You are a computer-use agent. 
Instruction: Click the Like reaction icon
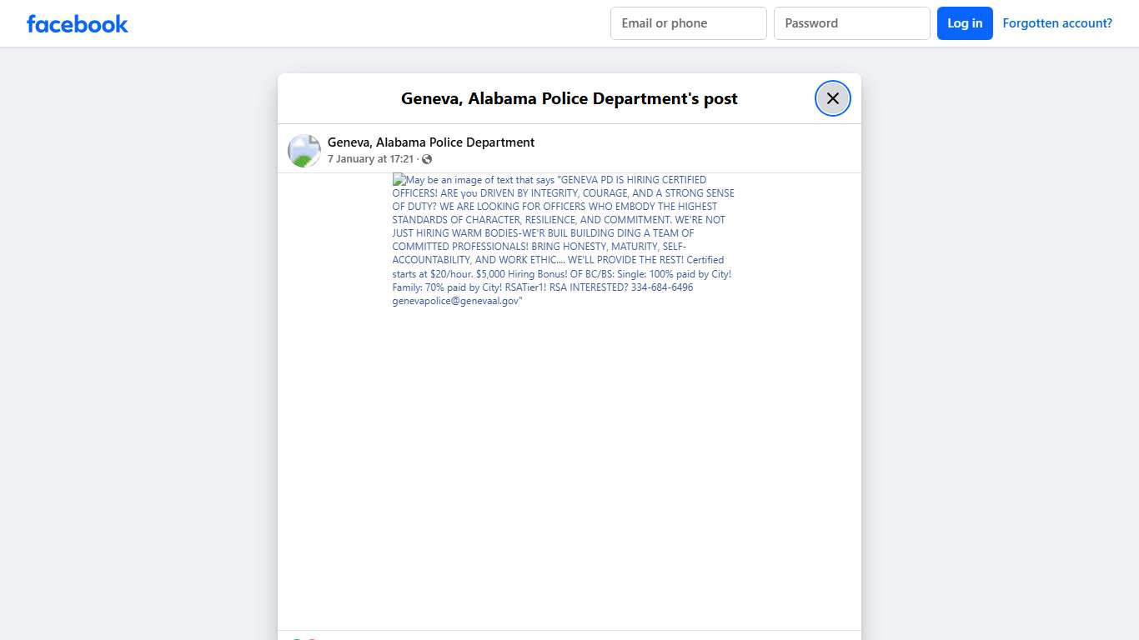(297, 638)
